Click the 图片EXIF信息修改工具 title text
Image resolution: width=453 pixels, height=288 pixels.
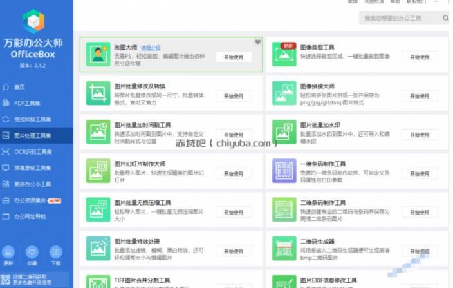328,280
